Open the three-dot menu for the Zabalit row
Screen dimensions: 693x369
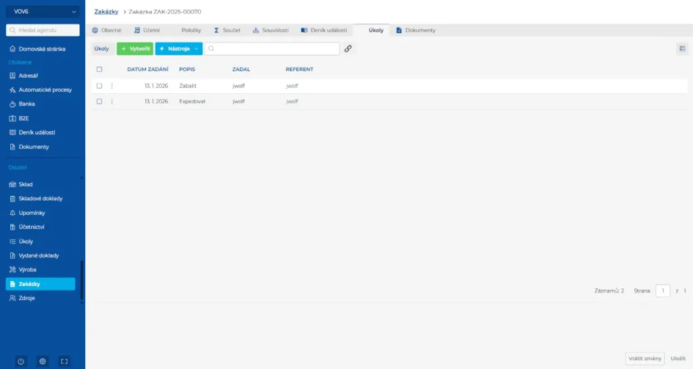coord(112,86)
